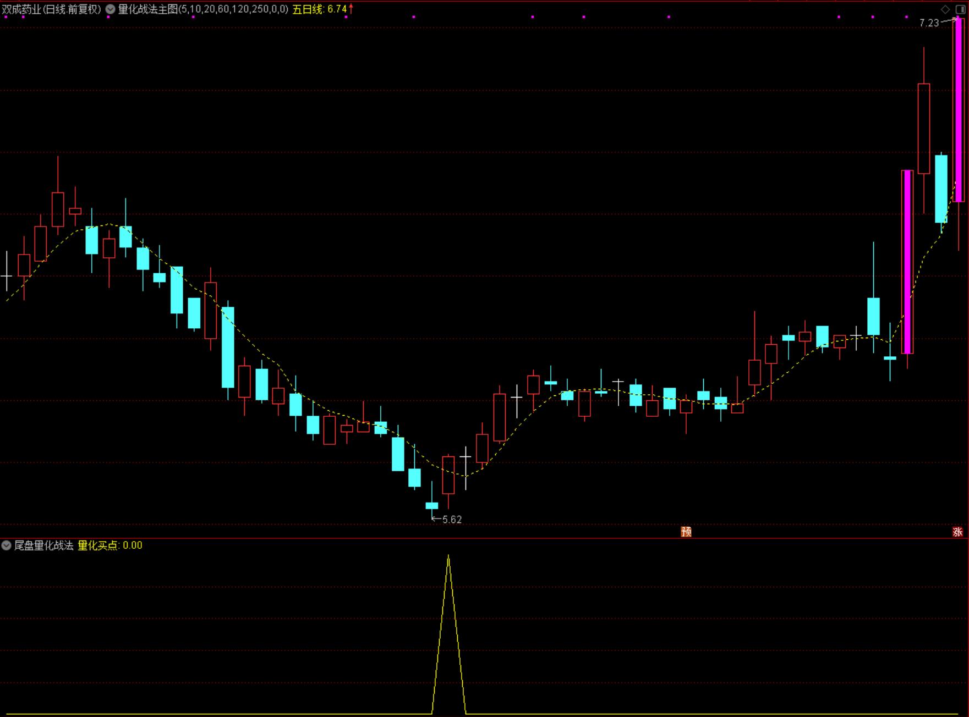
Task: Click the 7.23 high price label
Action: pos(929,23)
